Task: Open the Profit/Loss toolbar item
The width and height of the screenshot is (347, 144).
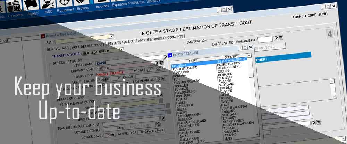Action: point(136,2)
